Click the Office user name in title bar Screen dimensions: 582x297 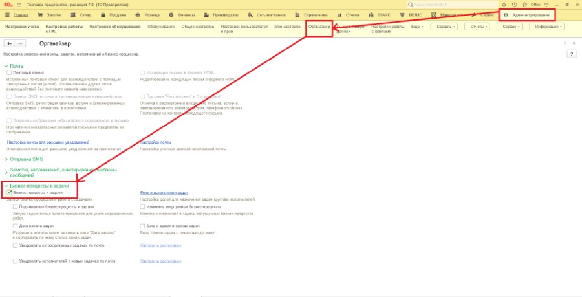coord(535,5)
